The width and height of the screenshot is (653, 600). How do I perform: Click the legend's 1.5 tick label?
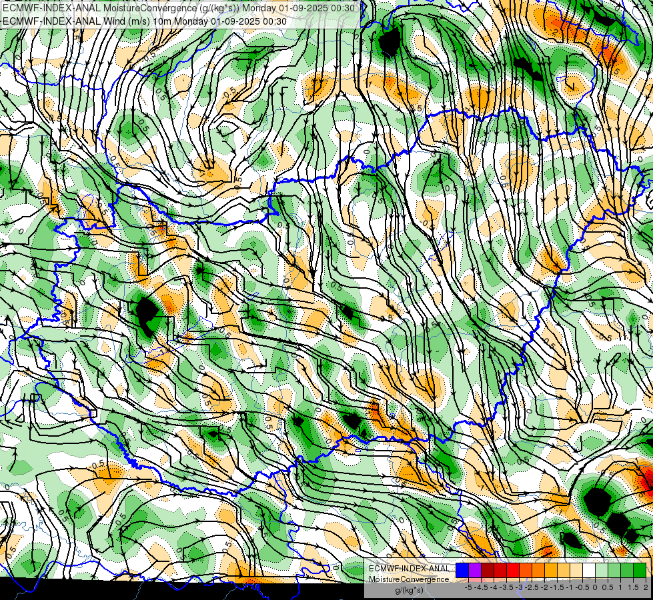coord(633,587)
